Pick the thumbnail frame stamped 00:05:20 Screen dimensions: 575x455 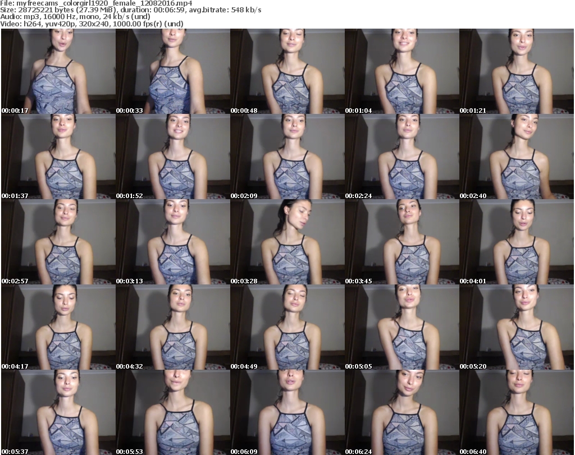517,327
